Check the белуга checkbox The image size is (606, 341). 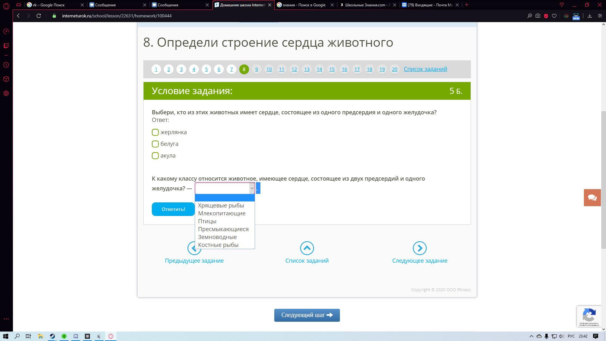point(155,144)
